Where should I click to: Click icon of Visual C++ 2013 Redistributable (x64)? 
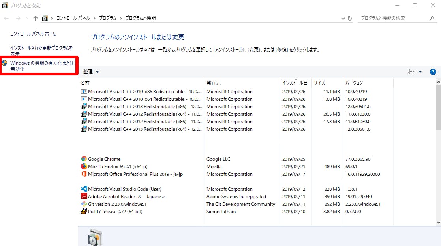[84, 129]
